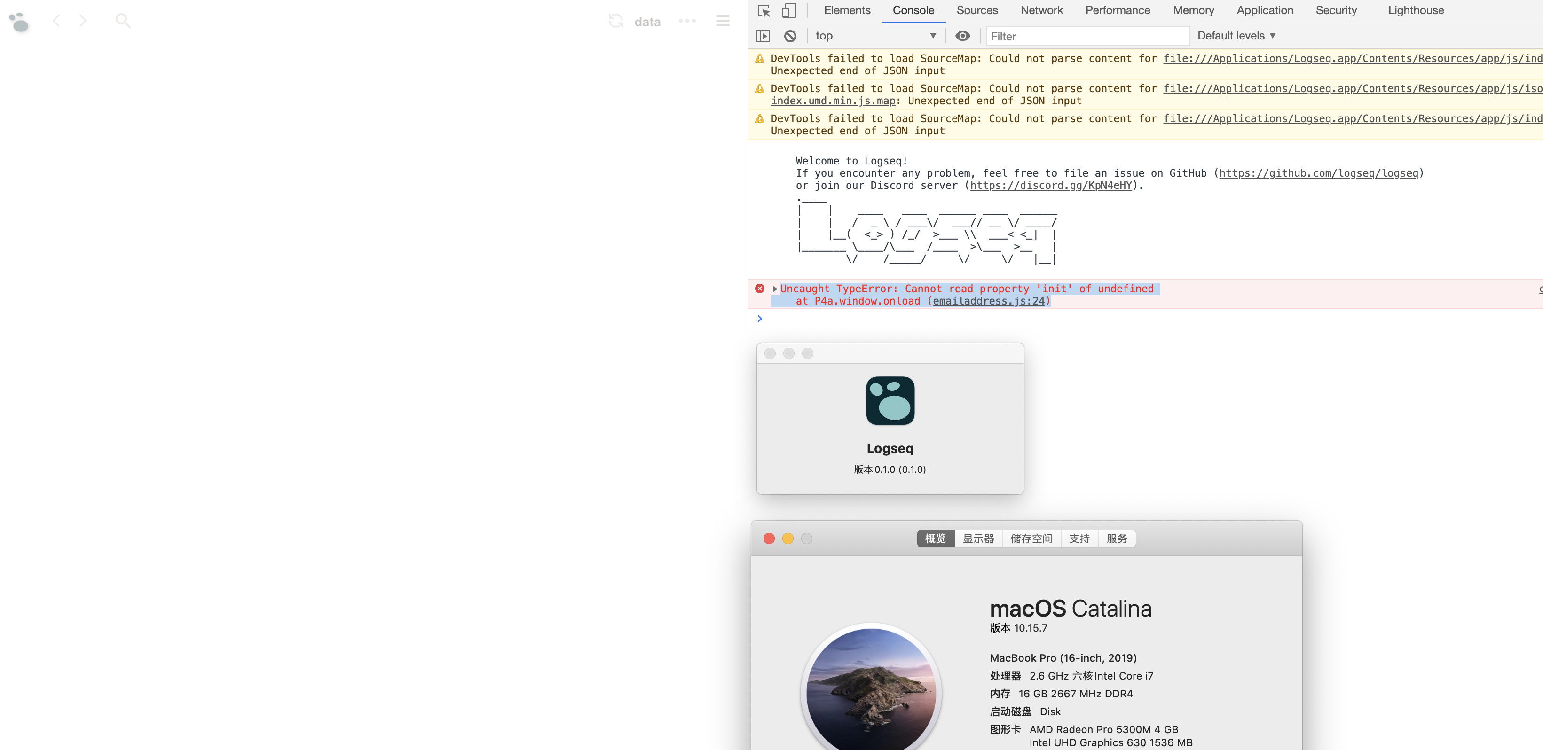The height and width of the screenshot is (750, 1543).
Task: Open the index.umd.min.js.map link
Action: [x=833, y=101]
